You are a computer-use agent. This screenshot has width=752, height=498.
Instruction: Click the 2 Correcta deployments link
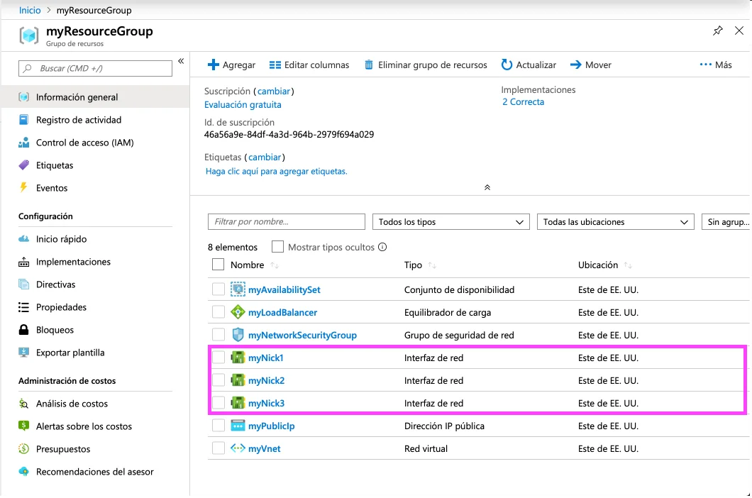[x=524, y=101]
